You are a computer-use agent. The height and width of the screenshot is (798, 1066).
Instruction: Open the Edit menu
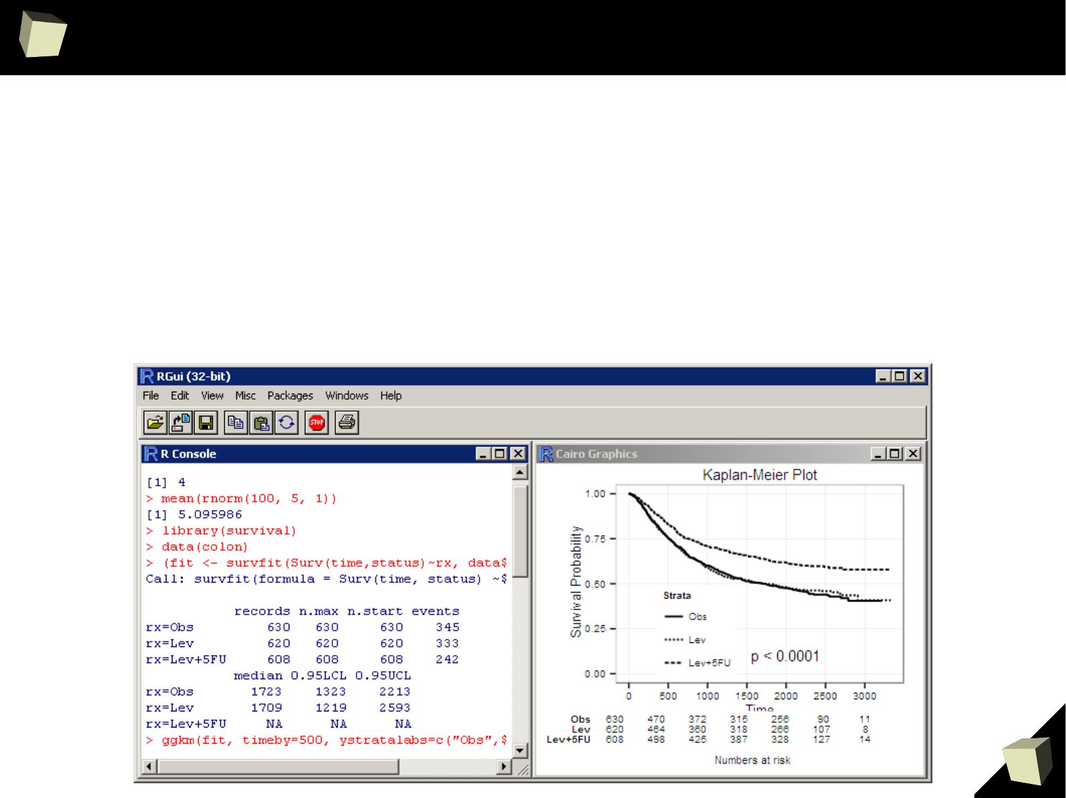(179, 396)
